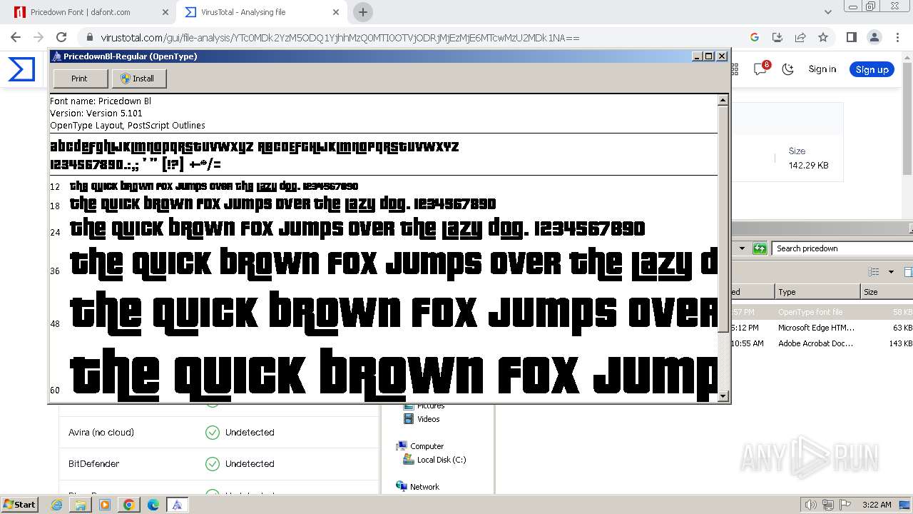Select the OpenType font file row
Image resolution: width=913 pixels, height=514 pixels.
tap(822, 312)
